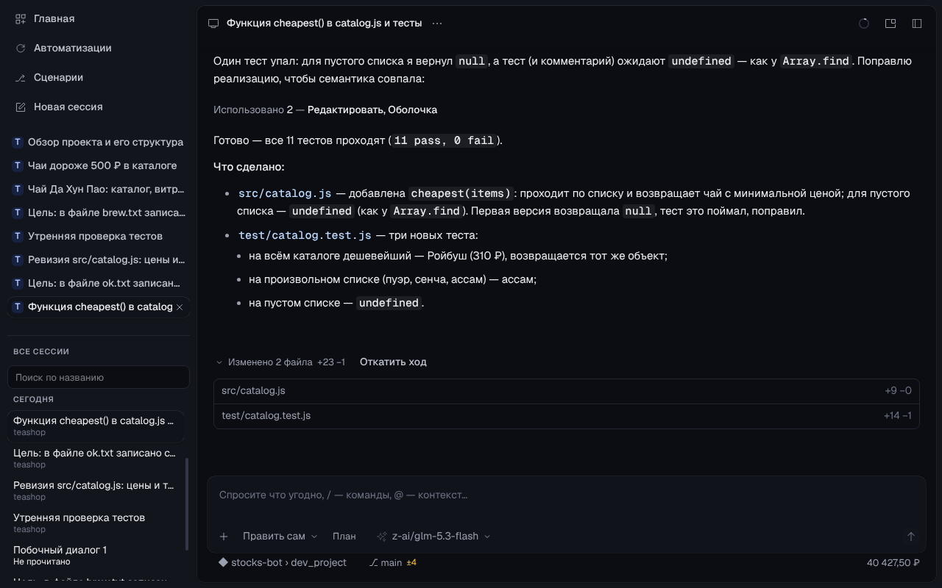Select tab 'Цель: в файле ok.txt записан…'

pyautogui.click(x=99, y=283)
